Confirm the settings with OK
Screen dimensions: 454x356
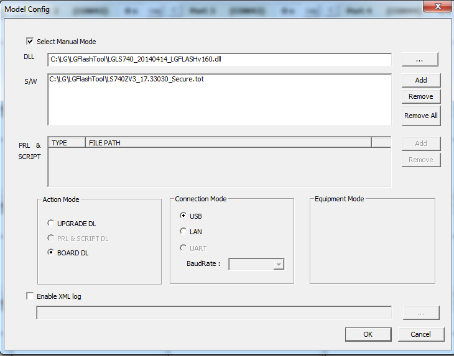pos(368,334)
